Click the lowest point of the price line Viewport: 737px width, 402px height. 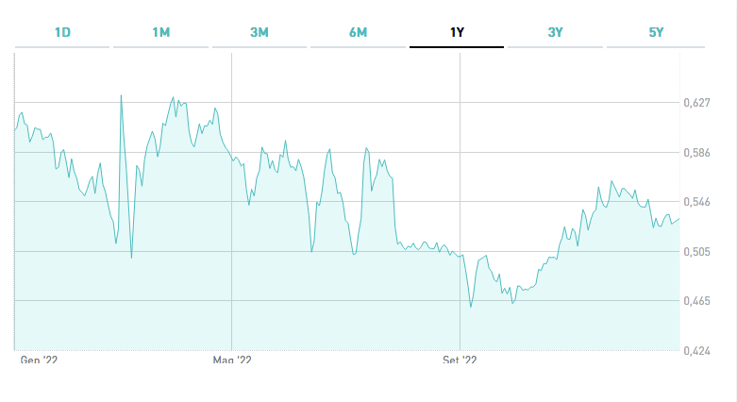[x=471, y=307]
